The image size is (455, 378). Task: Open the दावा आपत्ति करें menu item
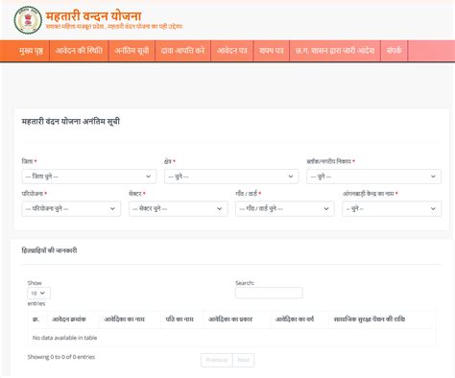[x=182, y=51]
